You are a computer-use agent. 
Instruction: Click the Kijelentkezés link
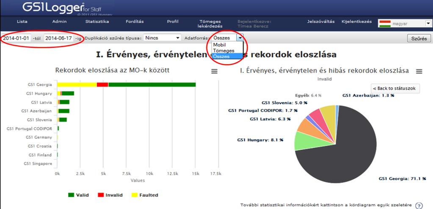pyautogui.click(x=356, y=22)
